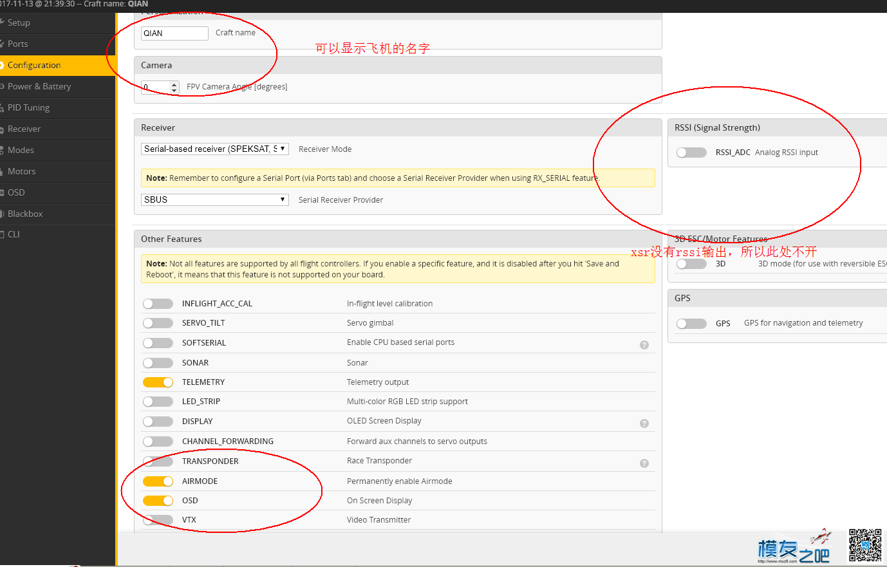This screenshot has height=567, width=887.
Task: Click the Craft name input field
Action: pyautogui.click(x=174, y=33)
